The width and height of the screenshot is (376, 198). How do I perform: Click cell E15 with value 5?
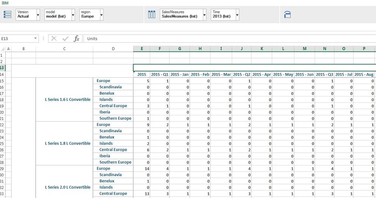tap(142, 81)
